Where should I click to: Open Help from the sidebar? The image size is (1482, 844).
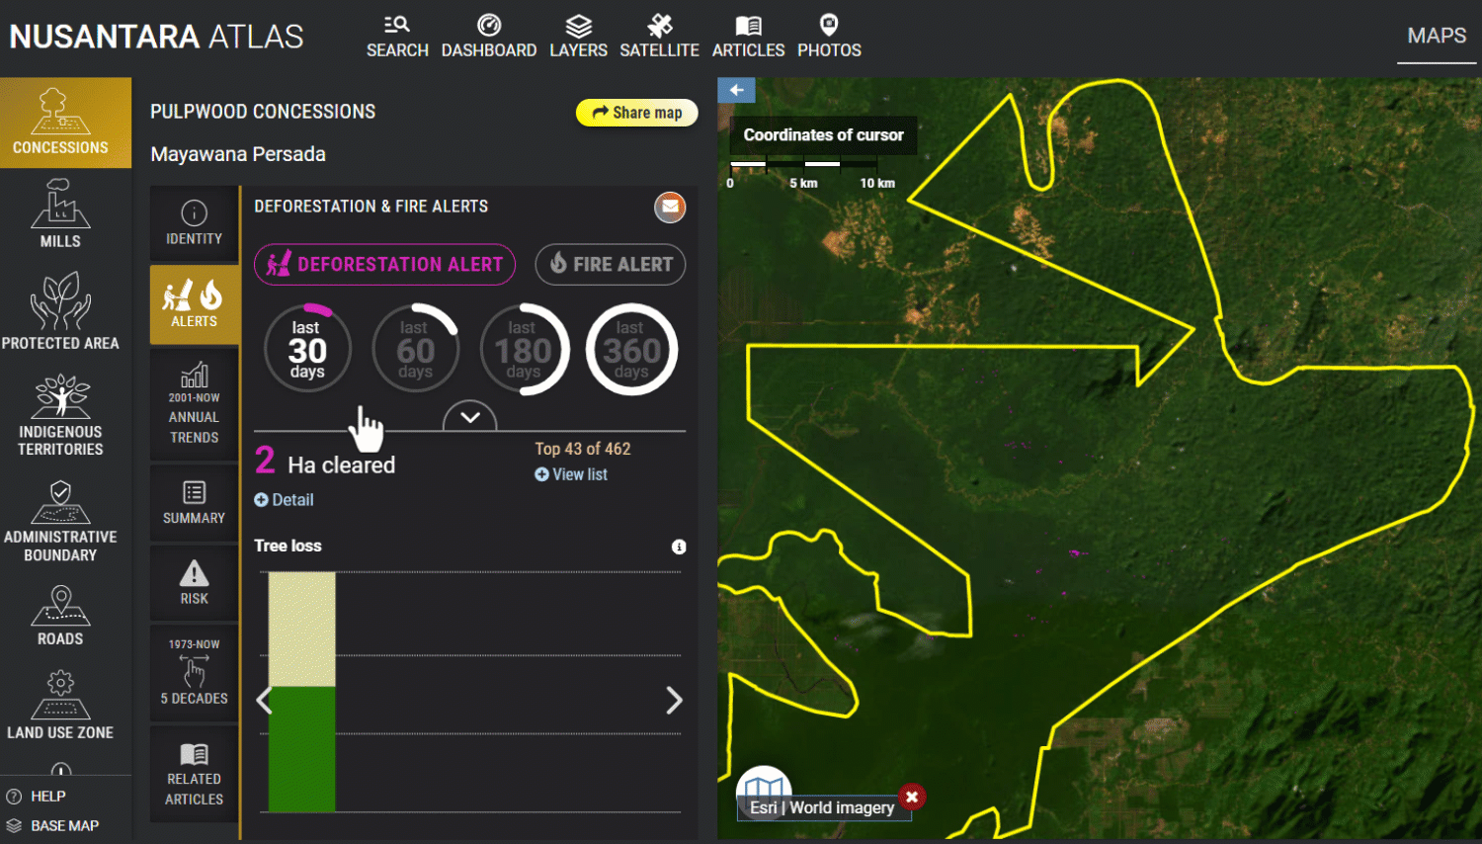[x=37, y=796]
